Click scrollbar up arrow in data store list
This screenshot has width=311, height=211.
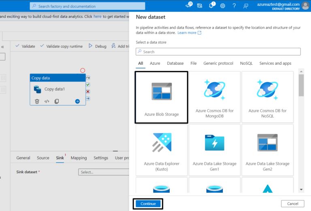[301, 71]
